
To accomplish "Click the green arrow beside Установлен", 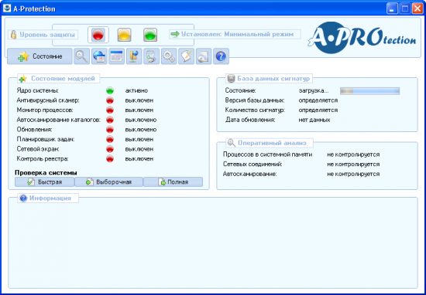I will [175, 34].
